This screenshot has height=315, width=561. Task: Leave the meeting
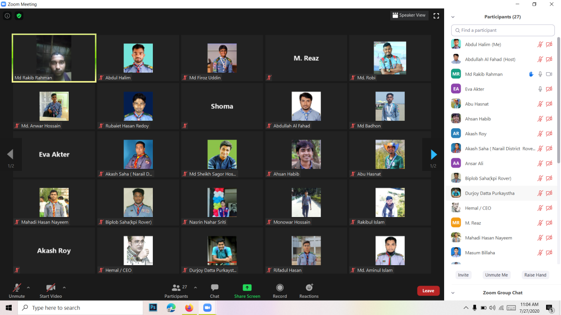click(428, 290)
